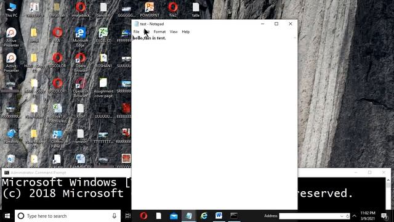Open Task View from the taskbar
394x222 pixels.
click(x=128, y=216)
